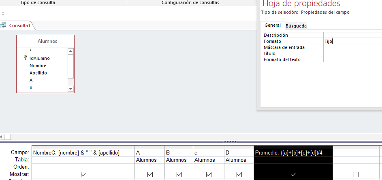Click the Alumnos field list scrollbar thumb
The height and width of the screenshot is (180, 382).
(70, 66)
